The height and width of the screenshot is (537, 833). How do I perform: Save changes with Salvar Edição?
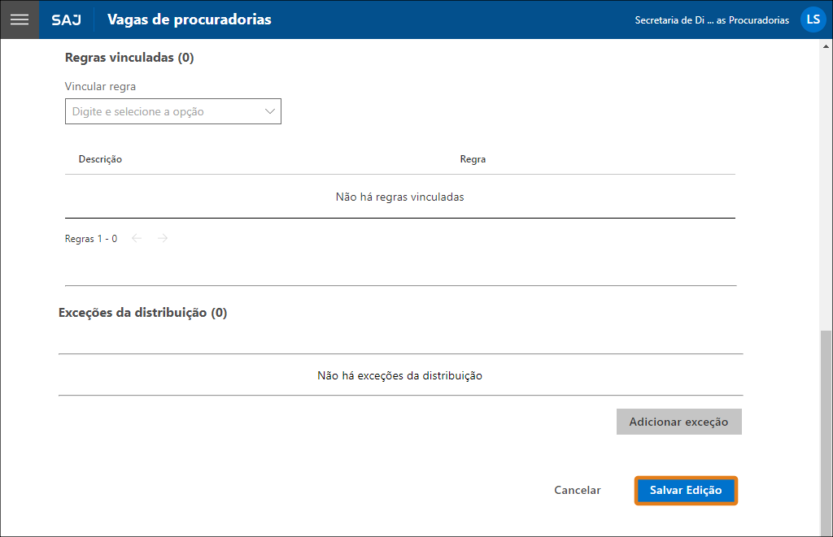(686, 491)
